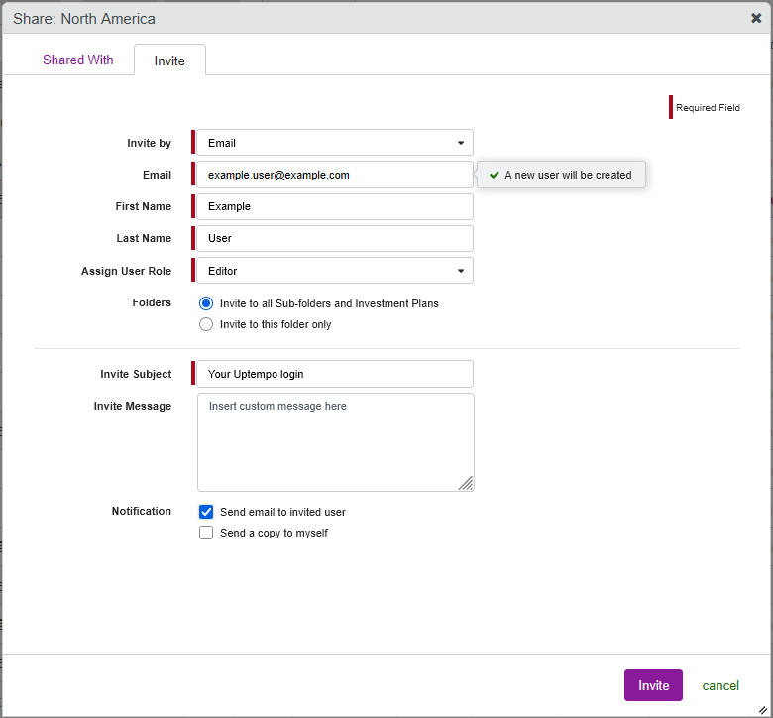Click the Share: North America title text
Viewport: 773px width, 718px height.
[x=84, y=19]
